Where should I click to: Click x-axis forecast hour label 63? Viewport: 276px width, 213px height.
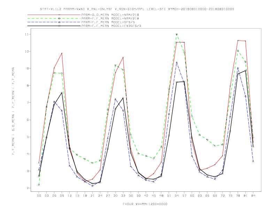point(200,196)
